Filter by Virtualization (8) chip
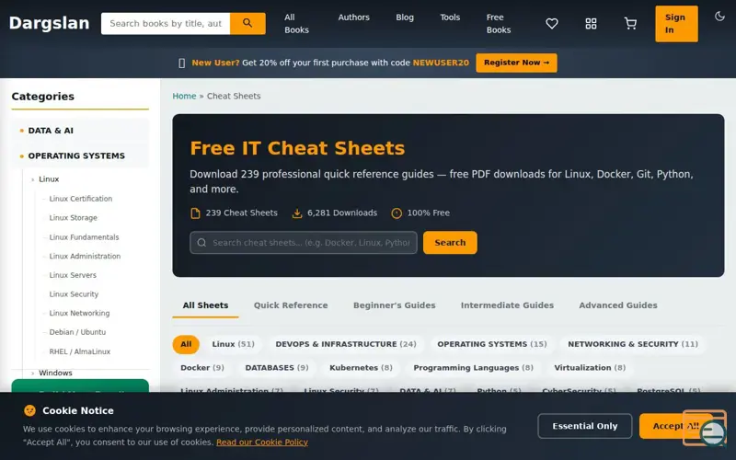The height and width of the screenshot is (460, 736). (590, 367)
